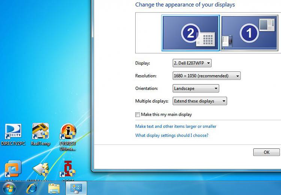This screenshot has width=281, height=195.
Task: Open the Orientation dropdown set to Landscape
Action: click(196, 88)
